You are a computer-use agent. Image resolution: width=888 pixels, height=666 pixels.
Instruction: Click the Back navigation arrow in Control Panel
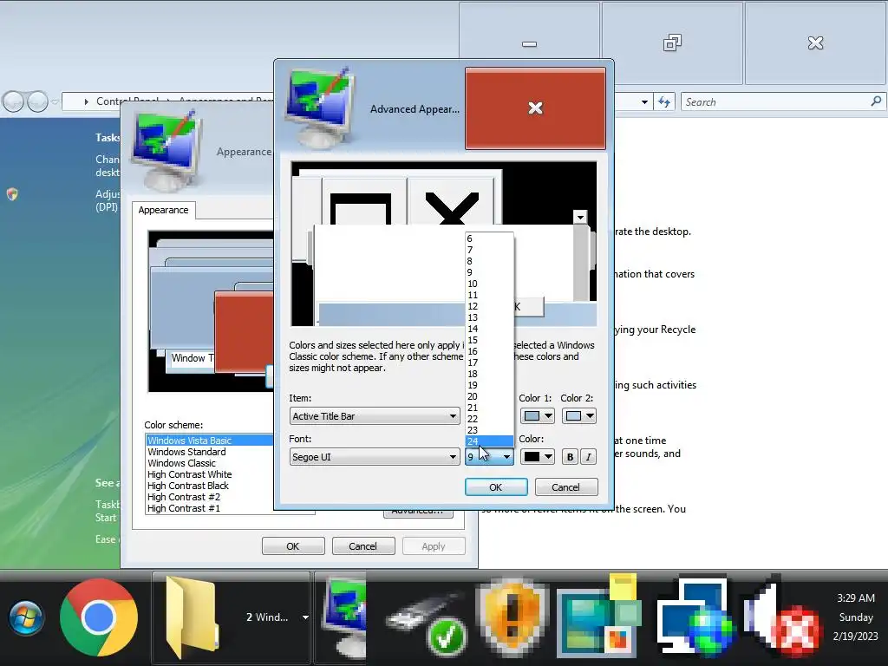point(14,102)
